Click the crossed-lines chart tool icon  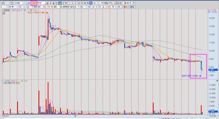tap(114, 3)
